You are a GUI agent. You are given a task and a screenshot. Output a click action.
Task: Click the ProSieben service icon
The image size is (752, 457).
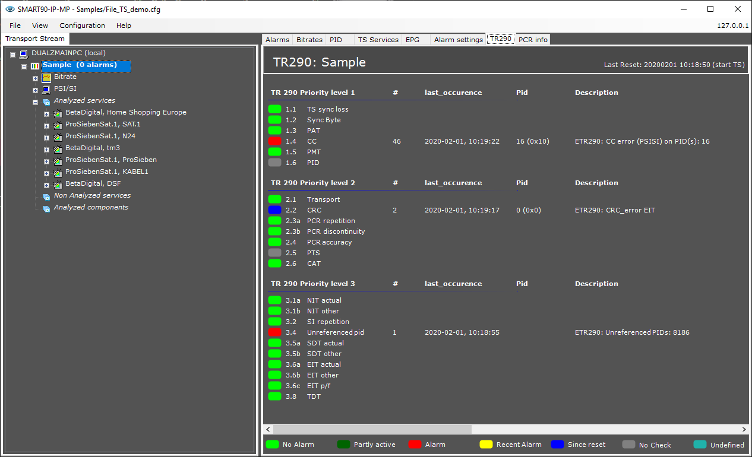point(58,160)
